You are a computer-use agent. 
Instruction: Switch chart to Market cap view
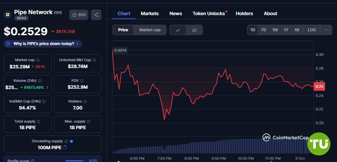pos(150,30)
